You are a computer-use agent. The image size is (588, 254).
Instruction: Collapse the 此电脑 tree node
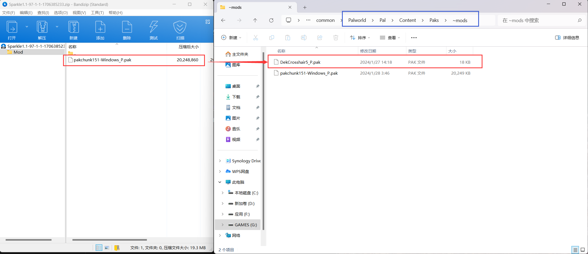[220, 182]
